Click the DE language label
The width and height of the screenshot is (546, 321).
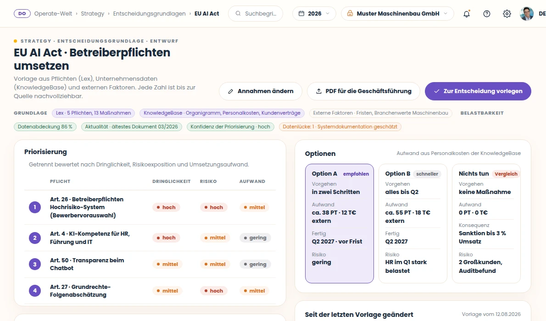[542, 14]
